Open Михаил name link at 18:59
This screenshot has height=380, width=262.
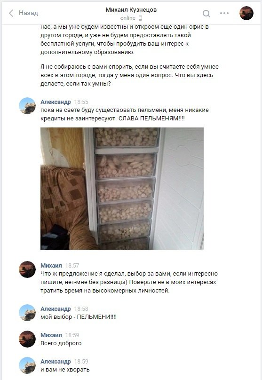[51, 335]
